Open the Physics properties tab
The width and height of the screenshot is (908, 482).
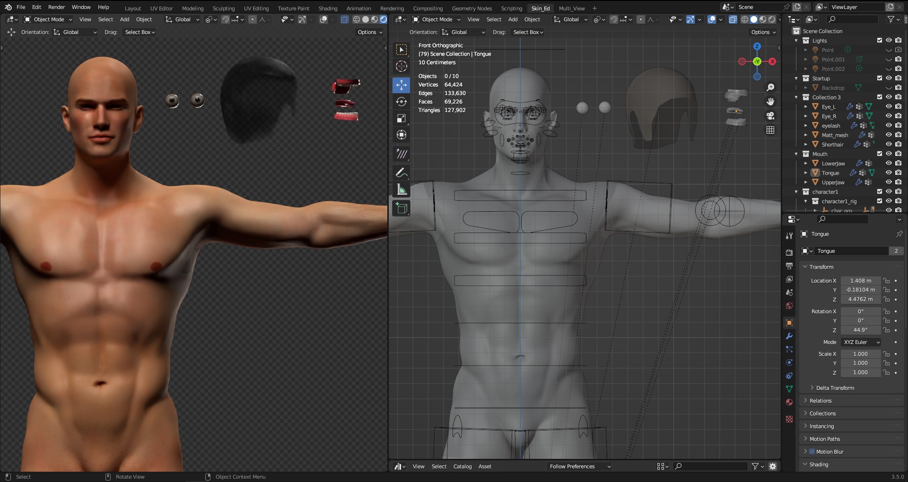click(789, 362)
